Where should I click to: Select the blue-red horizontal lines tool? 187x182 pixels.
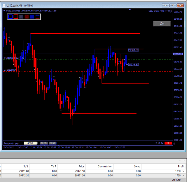[x=37, y=17]
